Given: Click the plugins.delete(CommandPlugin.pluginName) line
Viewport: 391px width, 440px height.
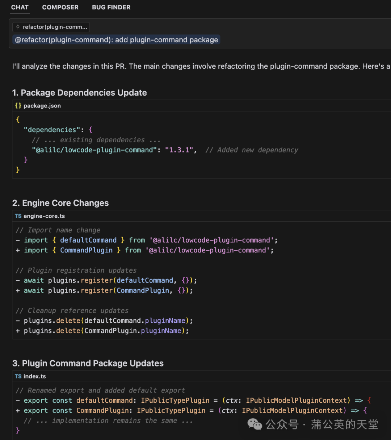Looking at the screenshot, I should [102, 331].
